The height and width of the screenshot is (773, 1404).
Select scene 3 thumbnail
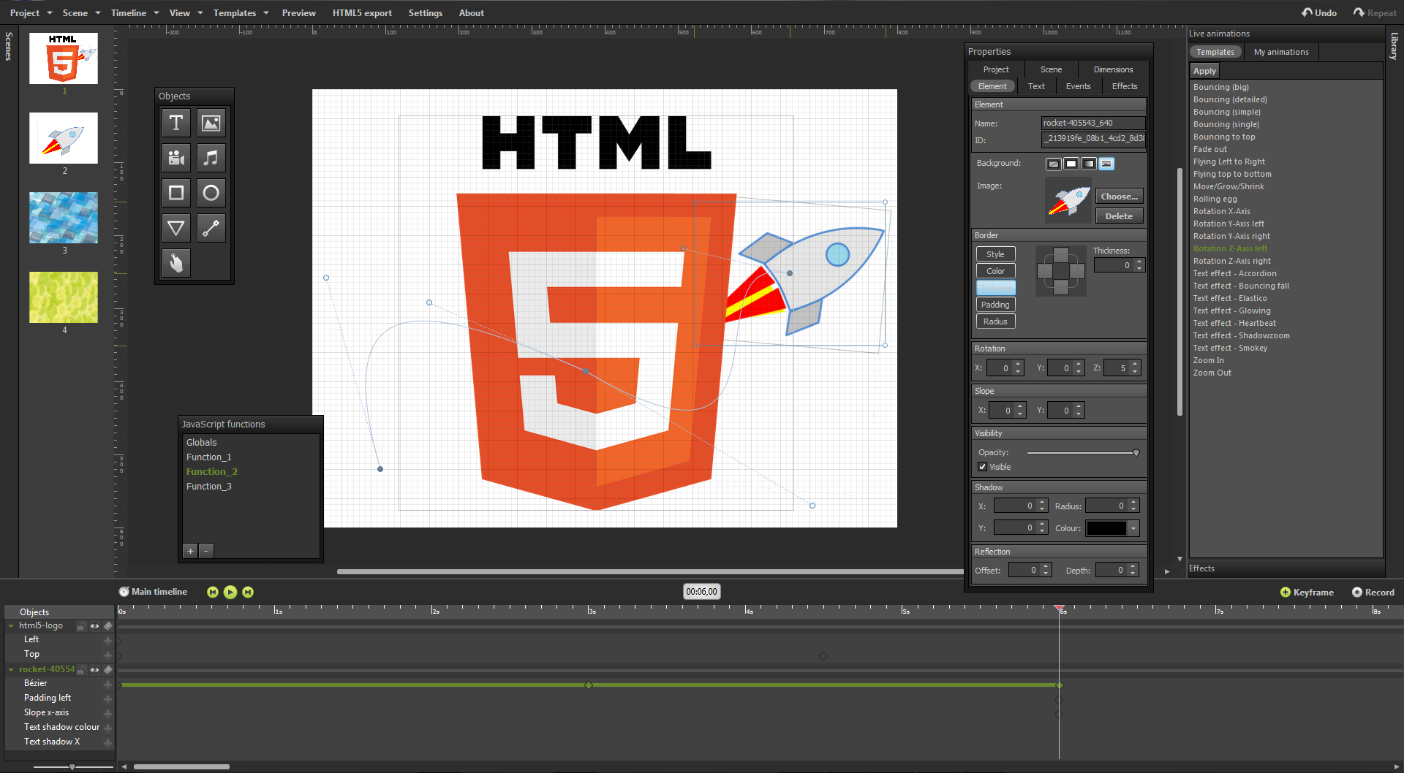[x=64, y=218]
